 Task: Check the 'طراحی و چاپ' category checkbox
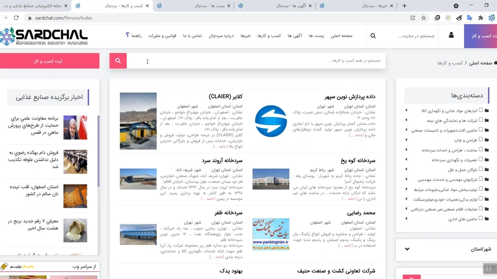481,139
